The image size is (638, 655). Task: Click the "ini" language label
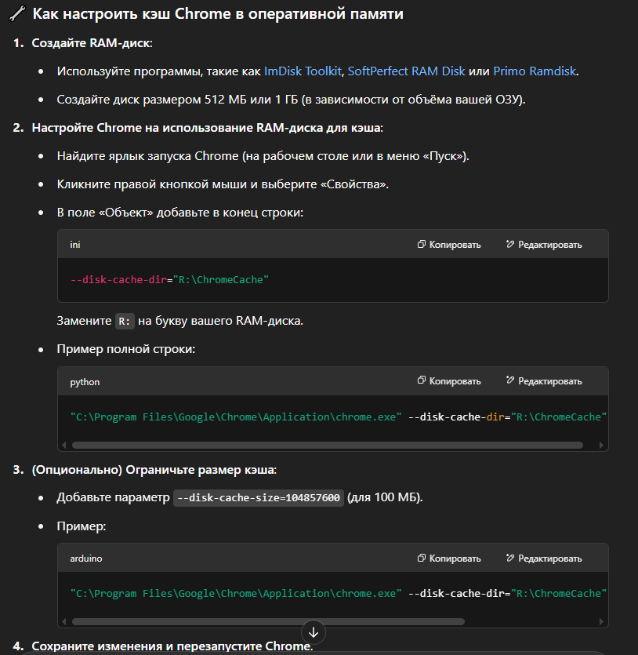tap(75, 245)
